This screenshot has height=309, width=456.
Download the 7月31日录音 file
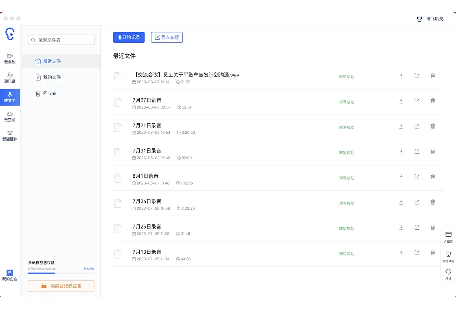pyautogui.click(x=401, y=151)
